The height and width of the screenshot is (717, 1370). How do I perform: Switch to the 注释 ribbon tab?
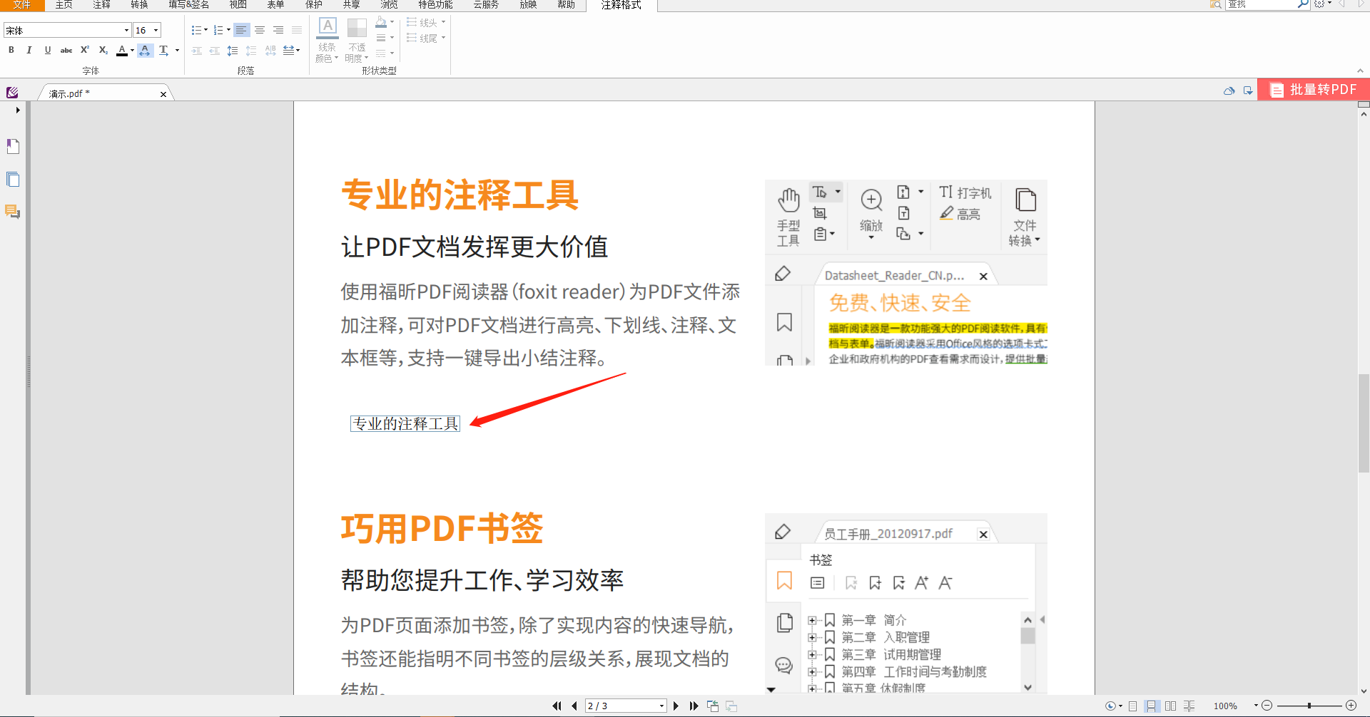point(101,5)
